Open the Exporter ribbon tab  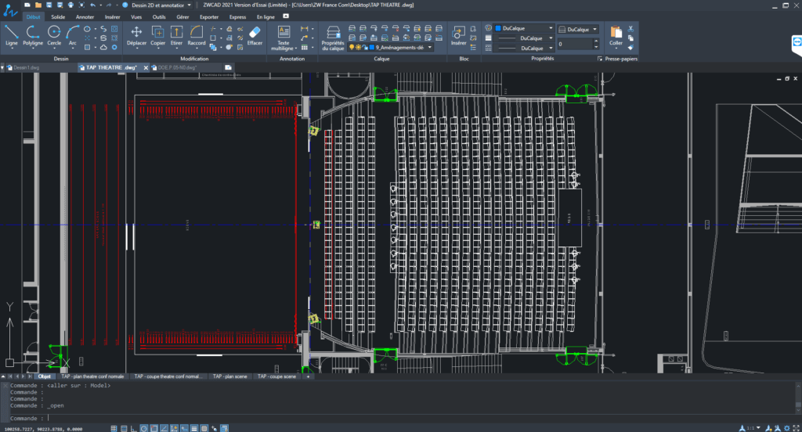[209, 17]
